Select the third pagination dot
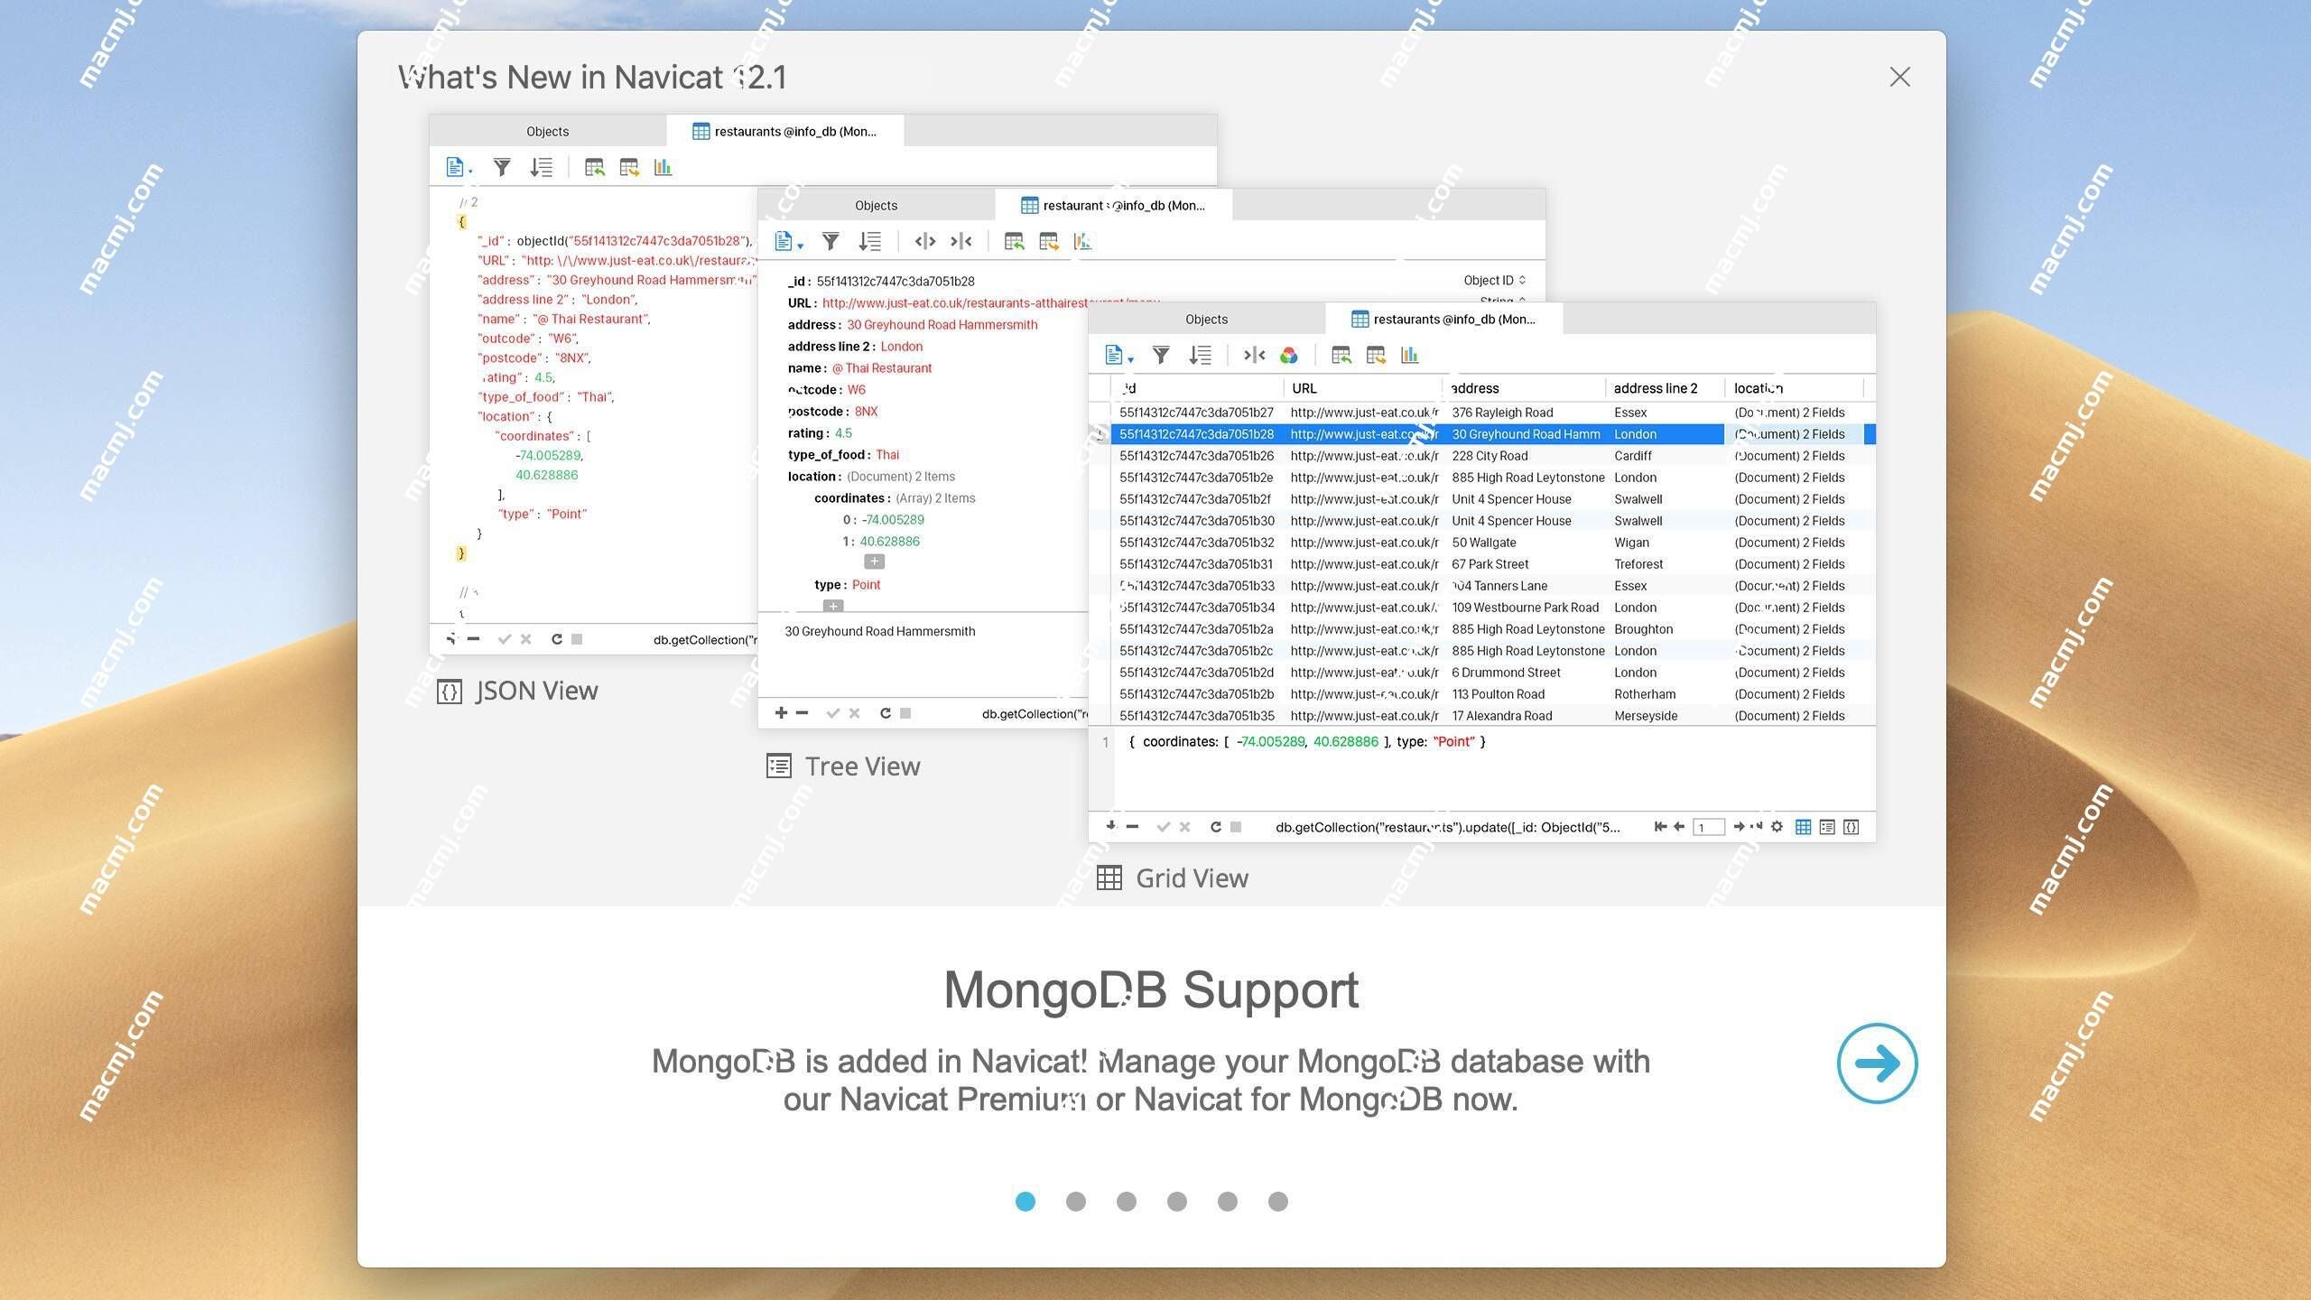The height and width of the screenshot is (1300, 2311). [1126, 1201]
